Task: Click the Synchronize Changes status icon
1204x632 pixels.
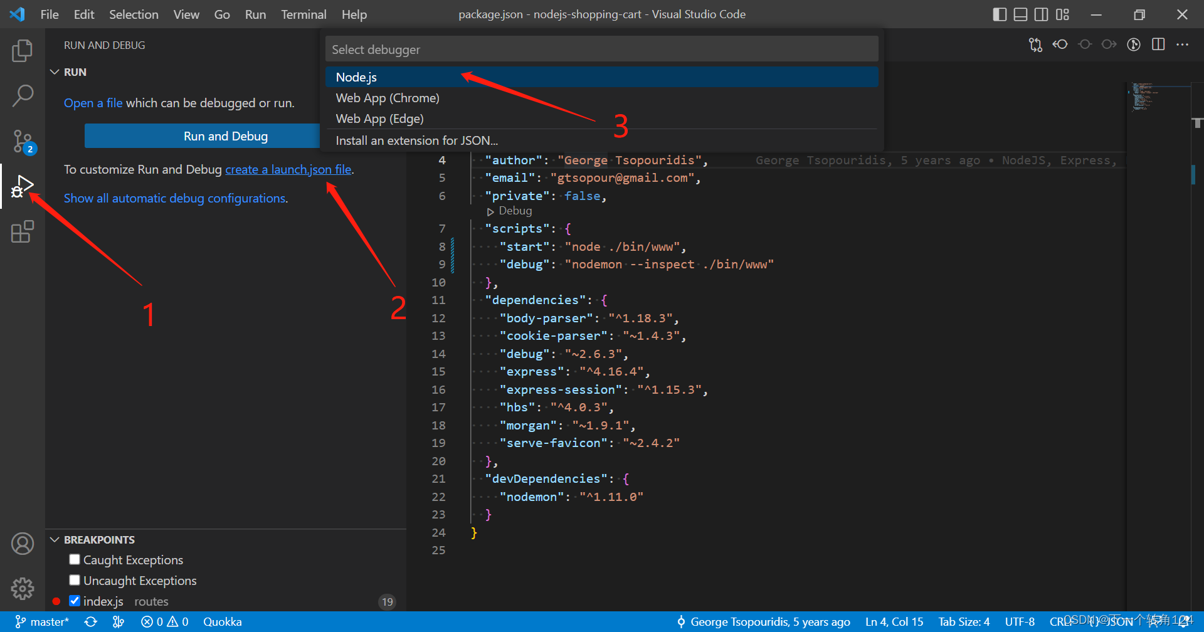Action: coord(91,622)
